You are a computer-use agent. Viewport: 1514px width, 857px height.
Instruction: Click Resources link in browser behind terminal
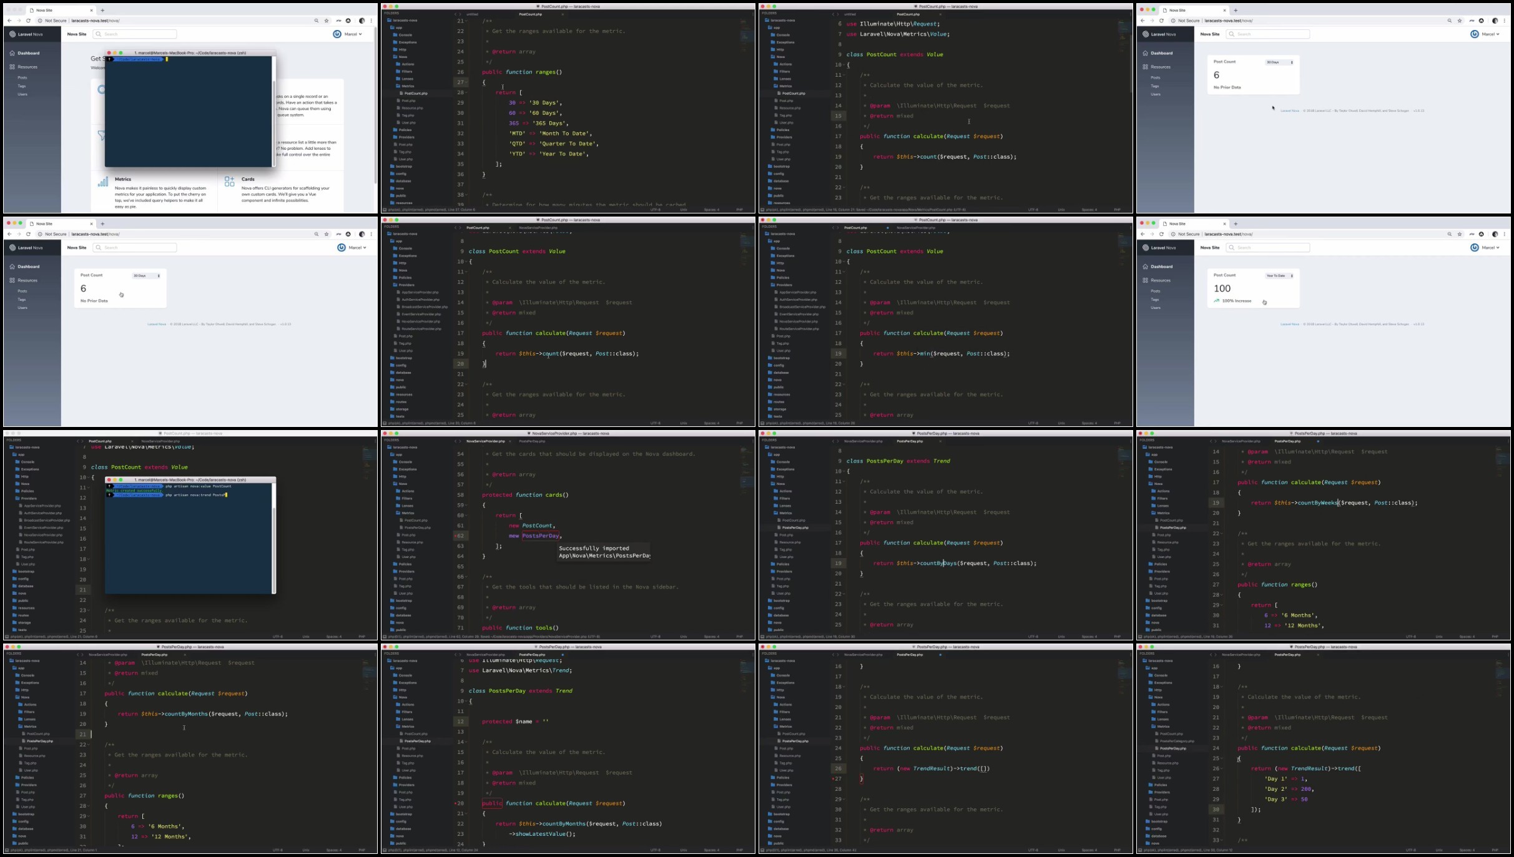point(27,67)
